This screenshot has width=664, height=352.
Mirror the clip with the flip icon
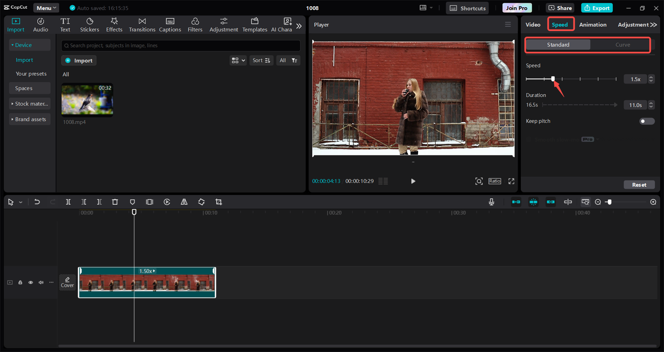click(x=184, y=202)
